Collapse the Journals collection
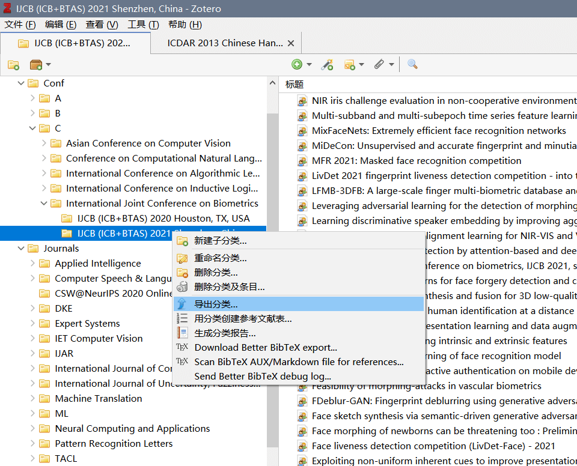The height and width of the screenshot is (466, 577). point(22,249)
